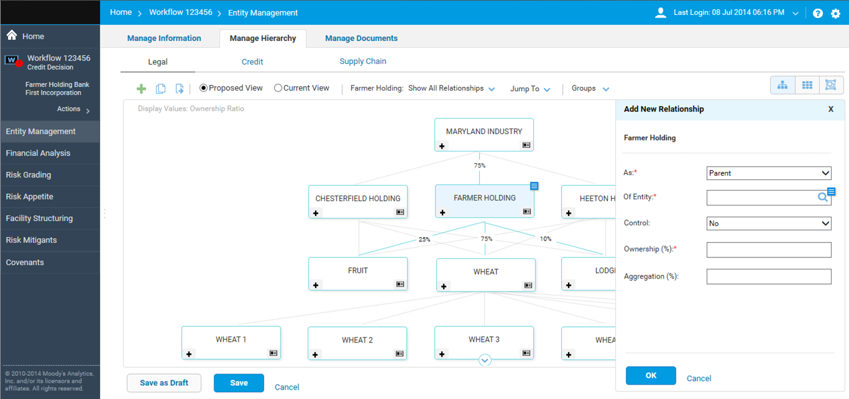Expand the Control dropdown
The image size is (849, 399).
click(x=769, y=223)
